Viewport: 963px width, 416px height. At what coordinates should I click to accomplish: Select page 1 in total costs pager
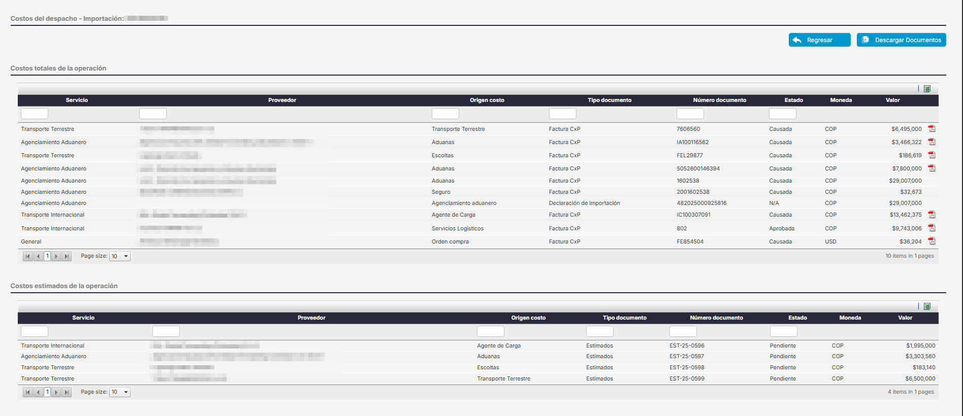click(47, 257)
